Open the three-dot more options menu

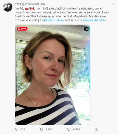tap(112, 4)
